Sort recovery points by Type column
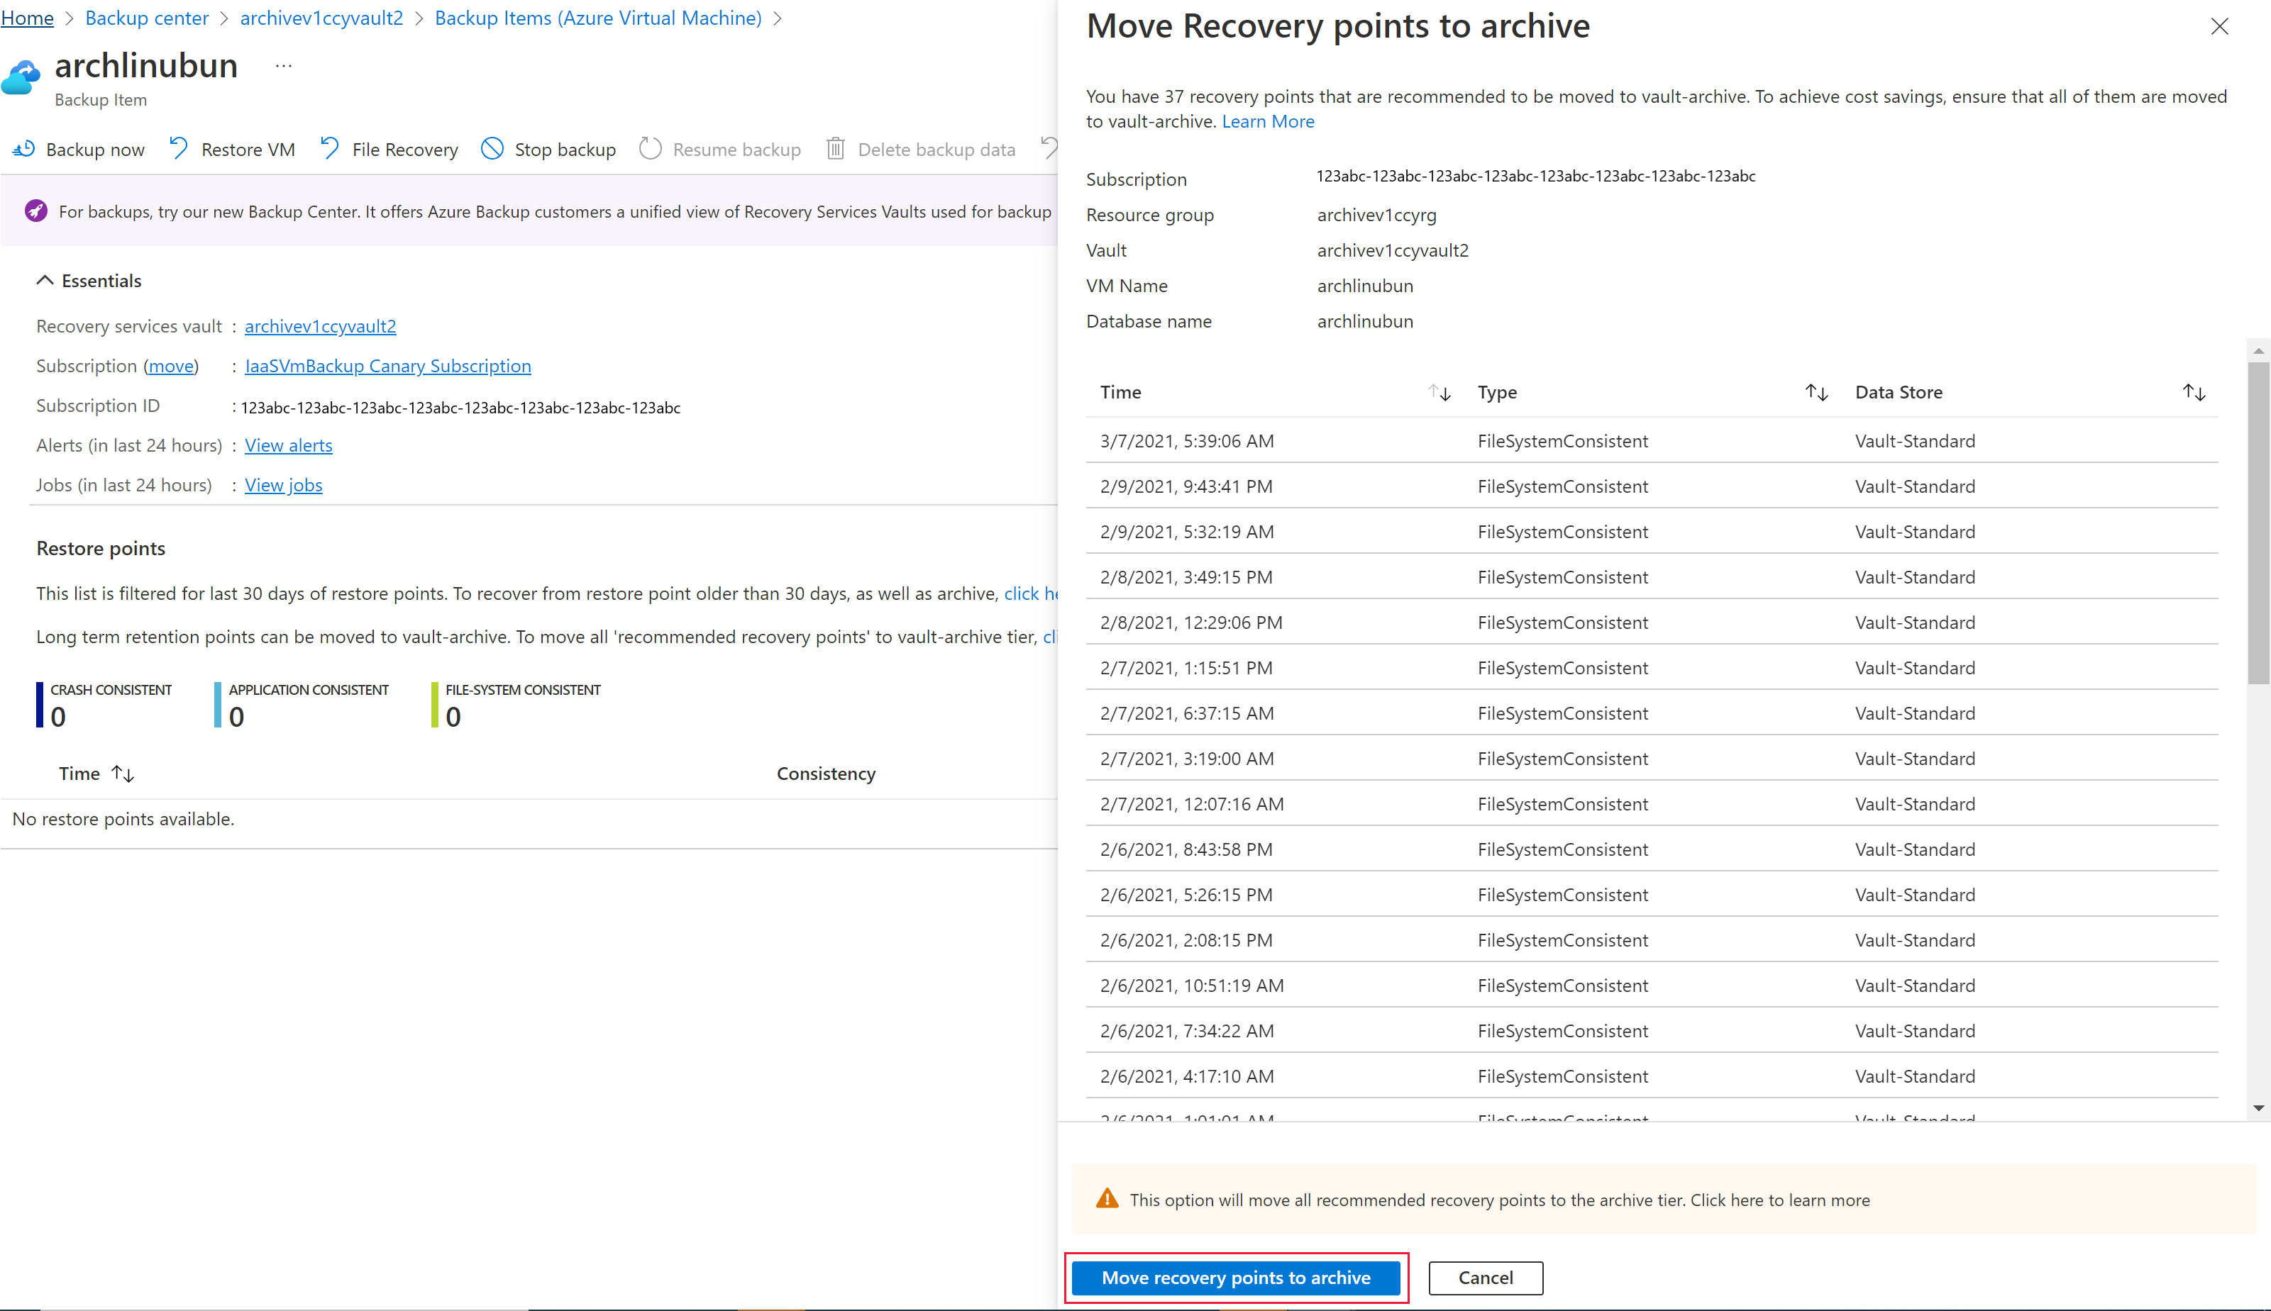Viewport: 2271px width, 1311px height. (x=1816, y=391)
